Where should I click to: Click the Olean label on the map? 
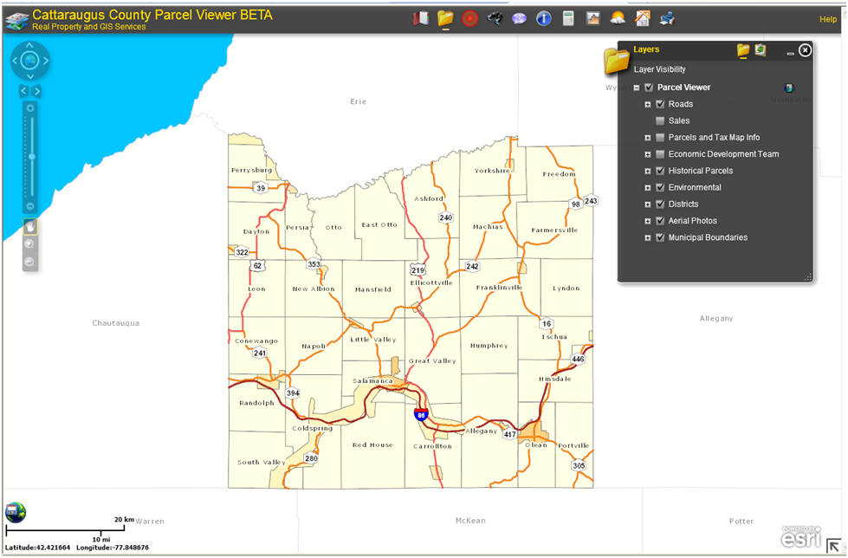(536, 444)
